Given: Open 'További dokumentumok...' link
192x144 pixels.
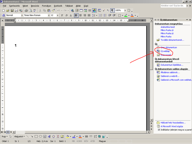Looking at the screenshot, I should 172,40.
